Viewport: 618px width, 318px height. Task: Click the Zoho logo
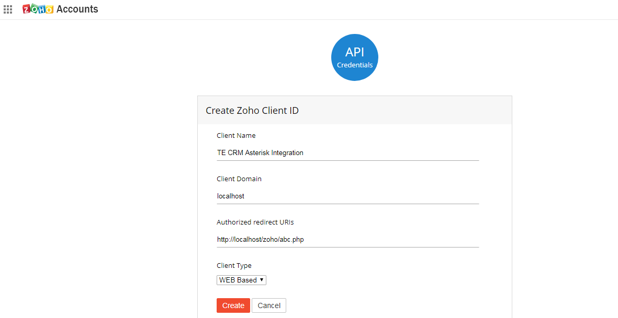coord(38,9)
